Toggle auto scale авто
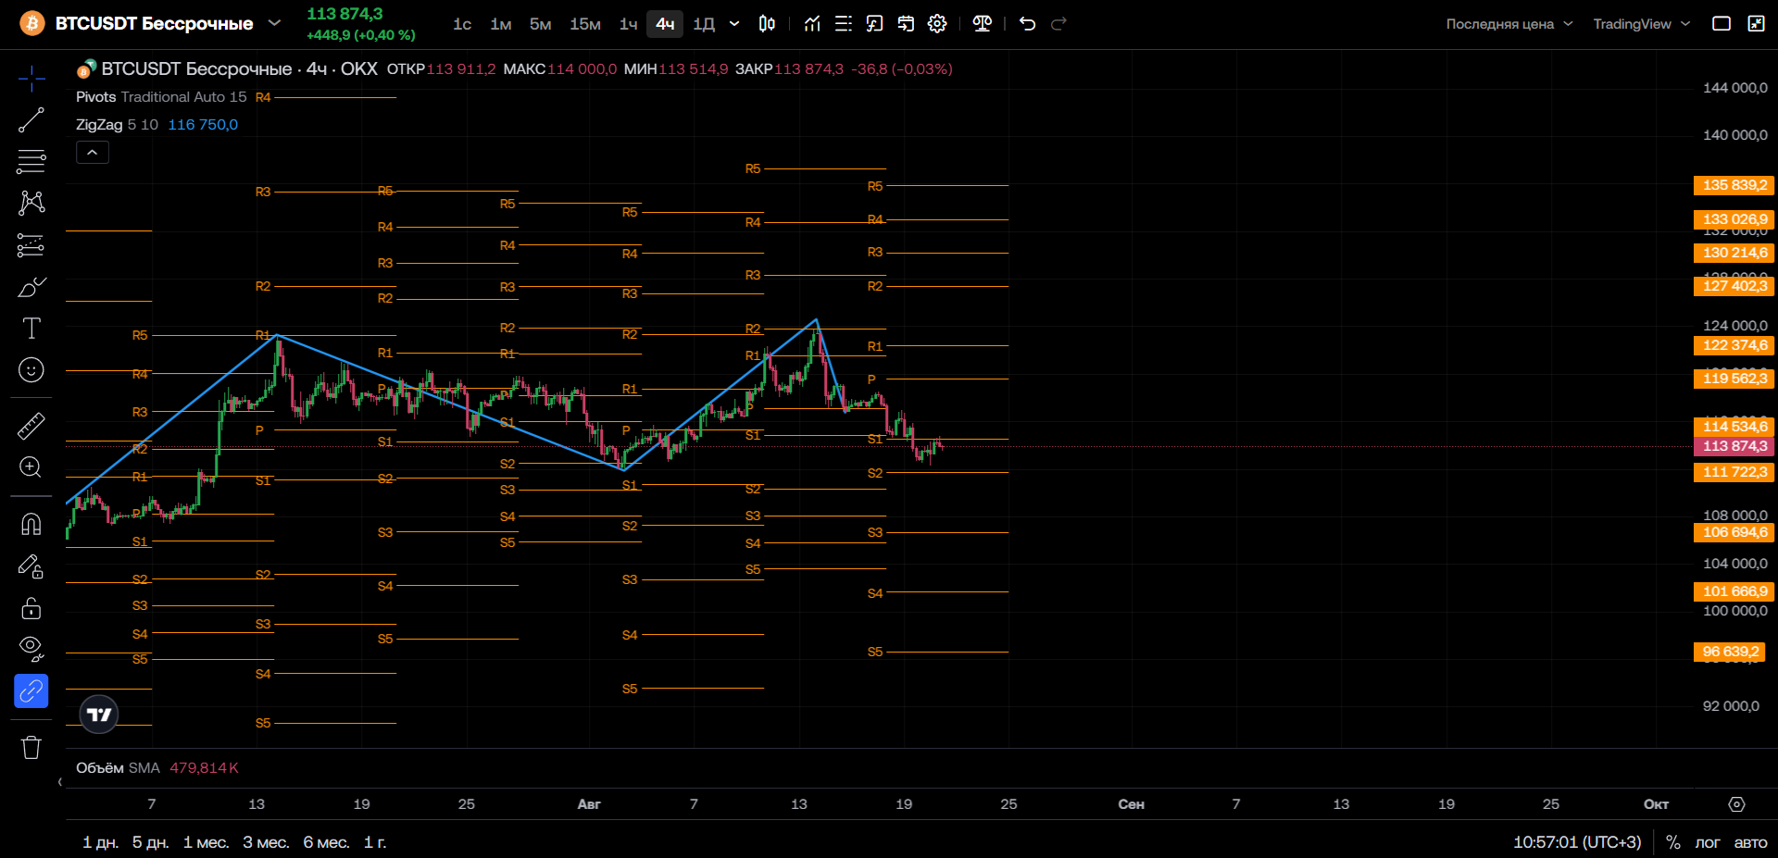 (1750, 842)
